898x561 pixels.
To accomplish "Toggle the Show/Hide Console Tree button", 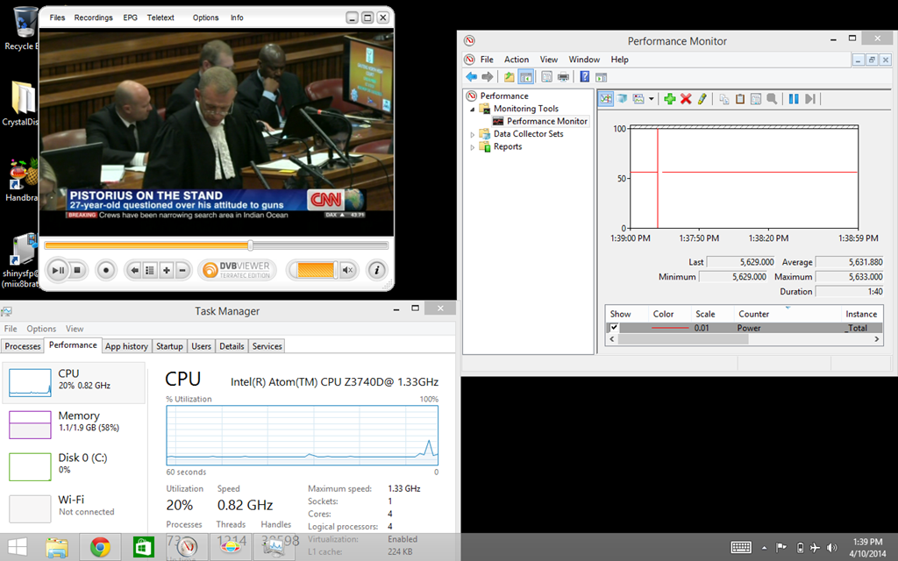I will (x=525, y=77).
